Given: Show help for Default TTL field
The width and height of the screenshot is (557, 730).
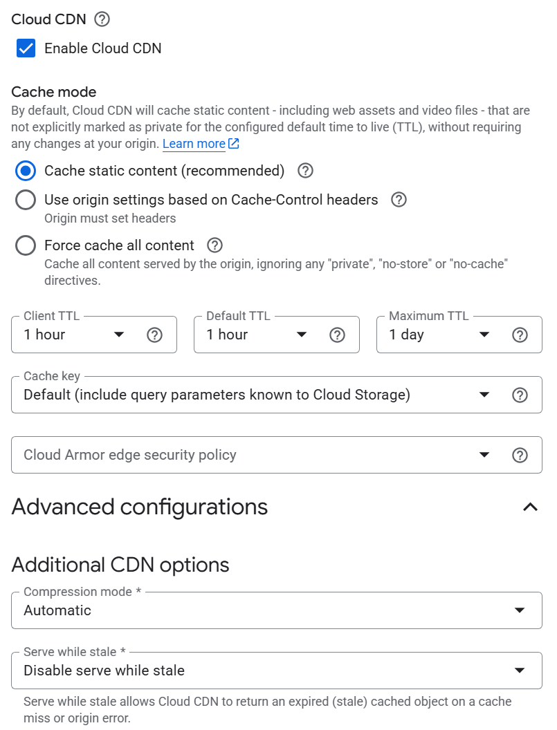Looking at the screenshot, I should click(x=337, y=335).
